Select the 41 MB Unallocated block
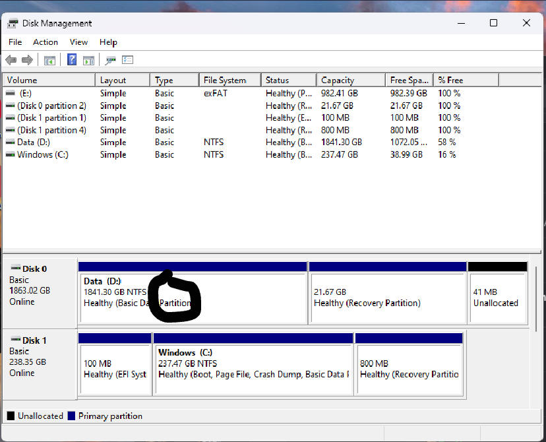546x442 pixels. click(498, 294)
